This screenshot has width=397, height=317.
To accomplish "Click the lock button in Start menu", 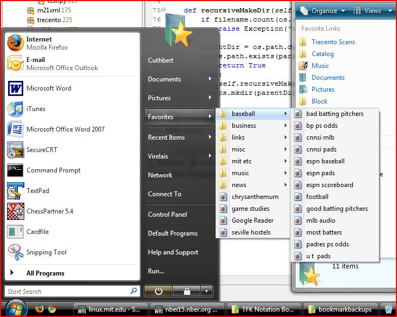I will [187, 291].
